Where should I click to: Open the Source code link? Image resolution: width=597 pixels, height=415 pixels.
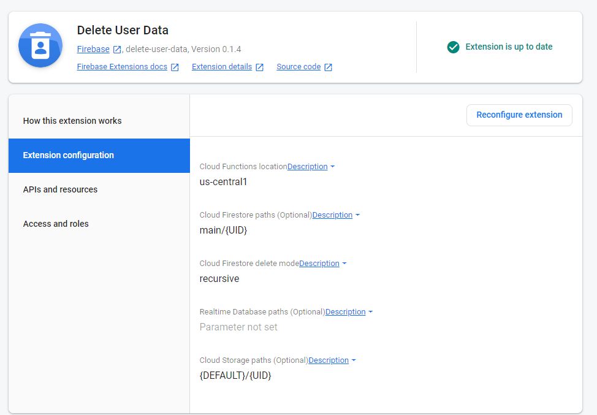click(298, 67)
